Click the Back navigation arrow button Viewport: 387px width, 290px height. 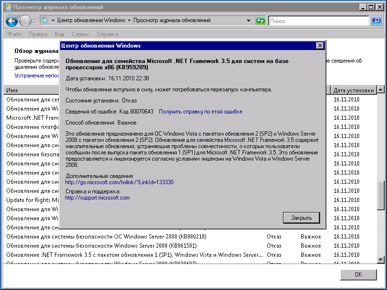click(12, 21)
